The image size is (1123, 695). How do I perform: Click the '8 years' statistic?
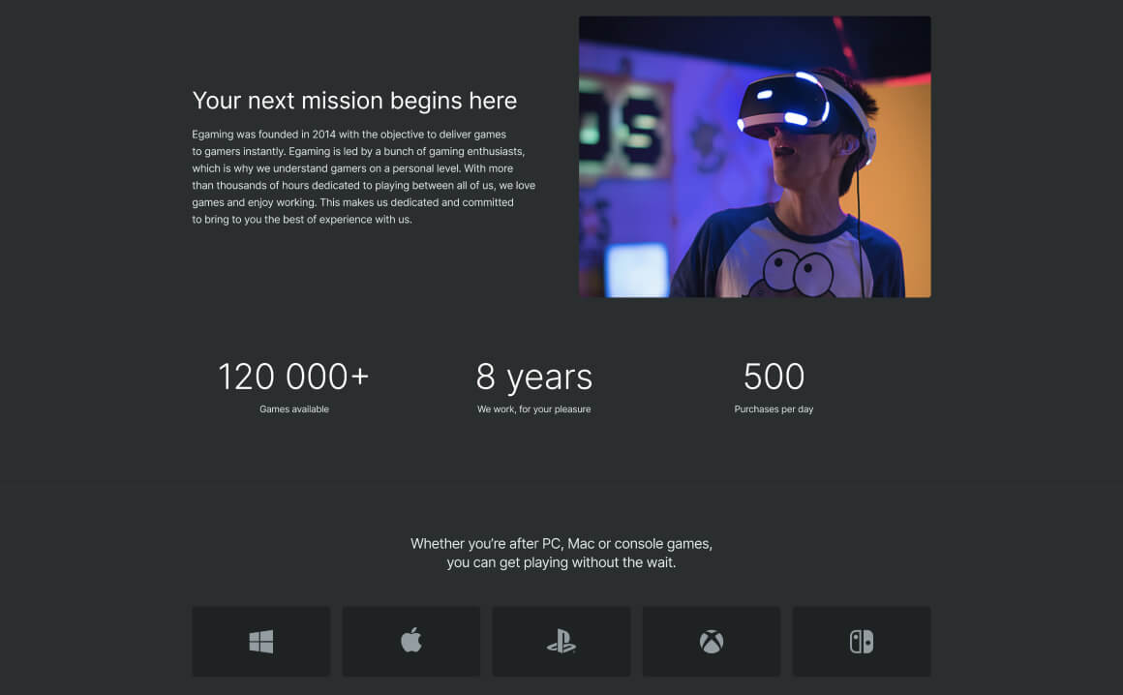point(533,378)
